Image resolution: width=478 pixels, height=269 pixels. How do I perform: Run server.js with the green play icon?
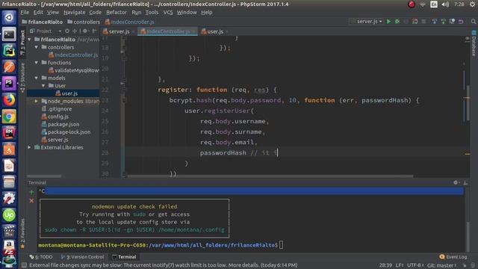[388, 22]
